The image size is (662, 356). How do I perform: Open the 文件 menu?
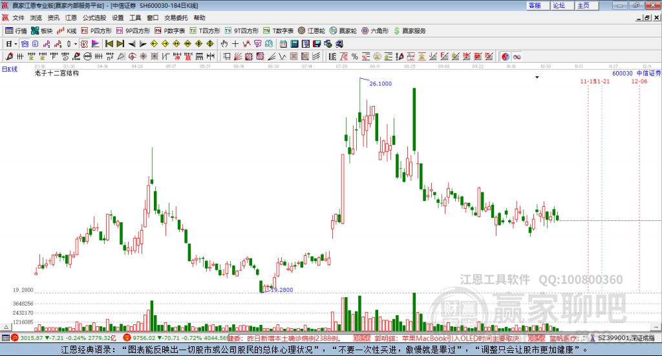[18, 17]
